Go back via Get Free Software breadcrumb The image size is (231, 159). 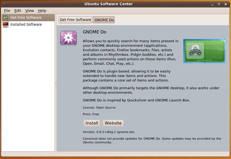[75, 20]
